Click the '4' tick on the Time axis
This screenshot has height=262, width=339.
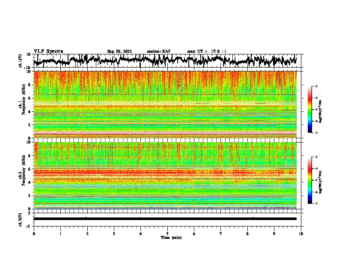point(141,234)
